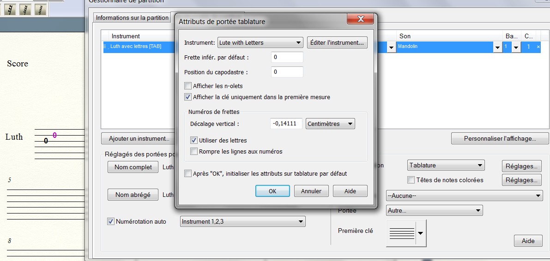Select the middle note duration icon in the palette
This screenshot has height=261, width=550.
25,9
